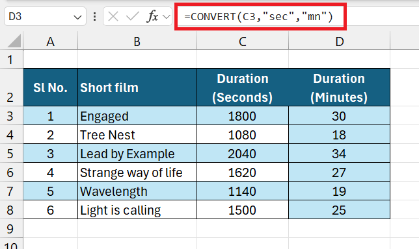The image size is (419, 249).
Task: Click the 'Short film' header cell
Action: [137, 88]
